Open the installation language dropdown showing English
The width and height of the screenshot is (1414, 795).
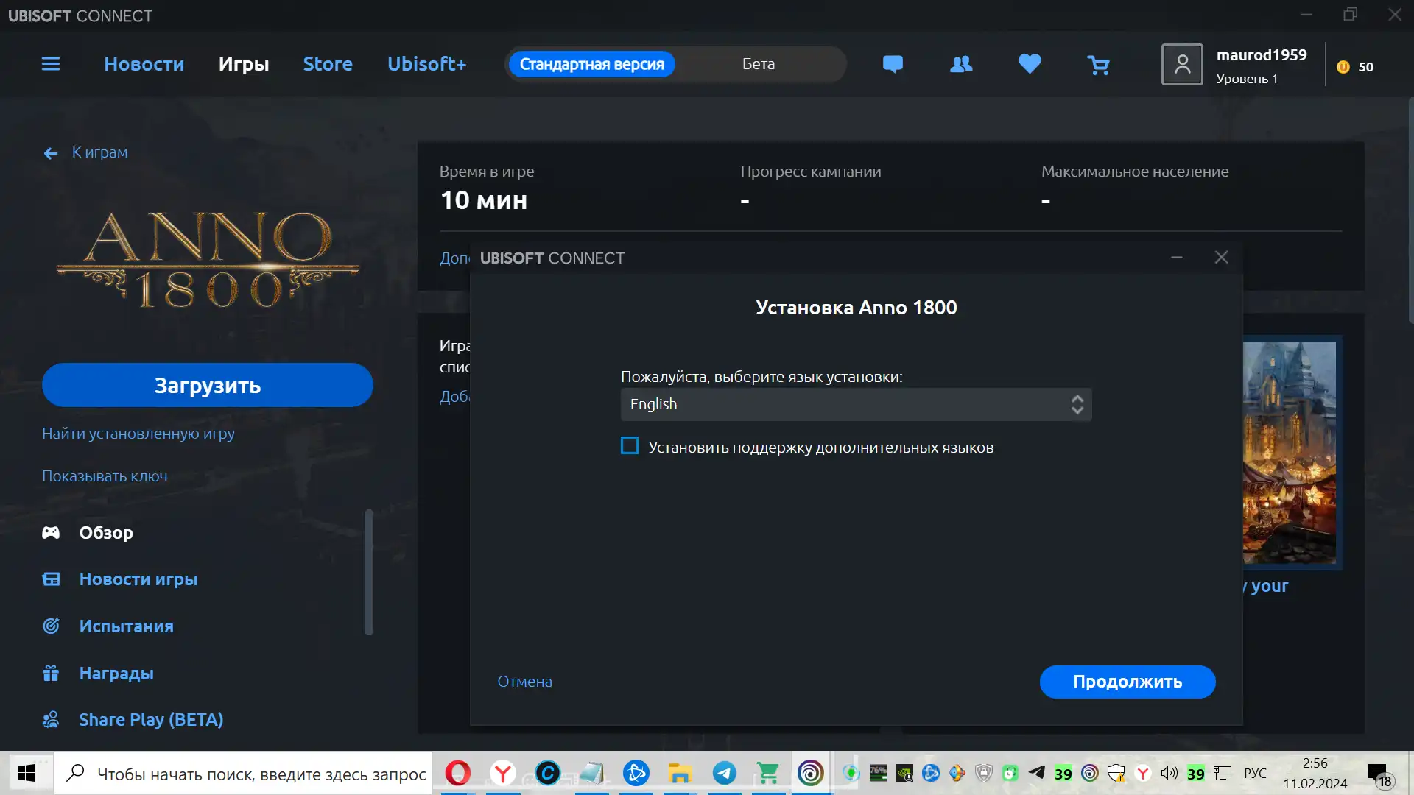pos(856,404)
